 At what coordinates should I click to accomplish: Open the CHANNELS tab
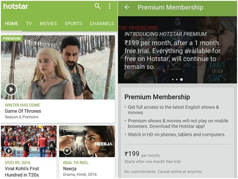click(102, 23)
